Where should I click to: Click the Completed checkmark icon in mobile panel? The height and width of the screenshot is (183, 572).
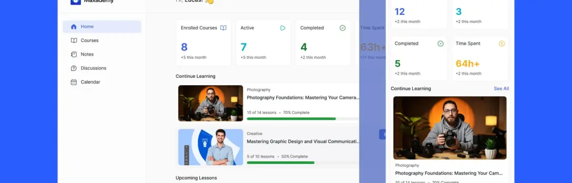click(x=440, y=43)
